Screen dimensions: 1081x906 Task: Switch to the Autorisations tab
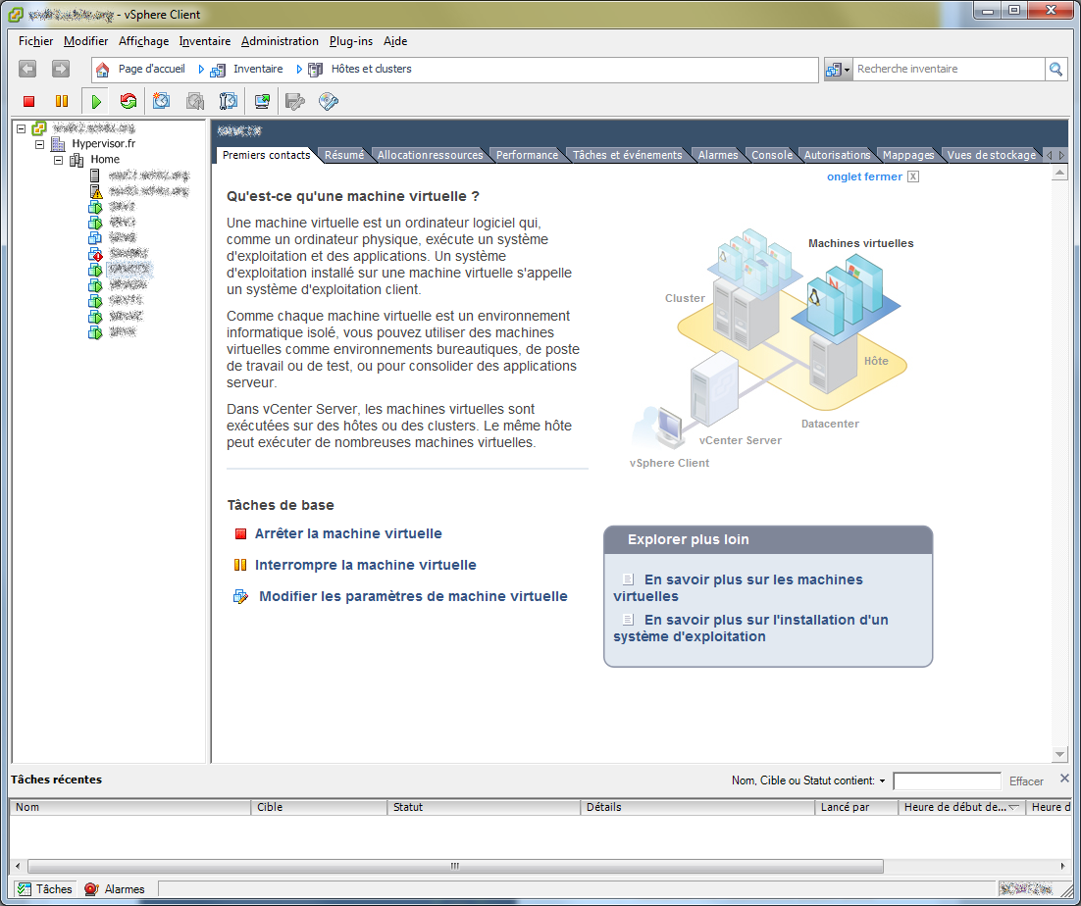coord(837,155)
